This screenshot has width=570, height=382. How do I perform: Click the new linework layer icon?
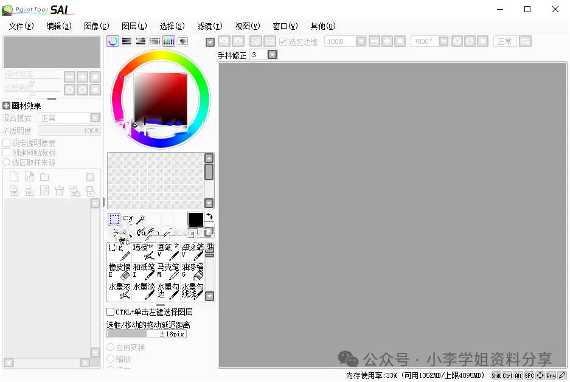coord(29,176)
